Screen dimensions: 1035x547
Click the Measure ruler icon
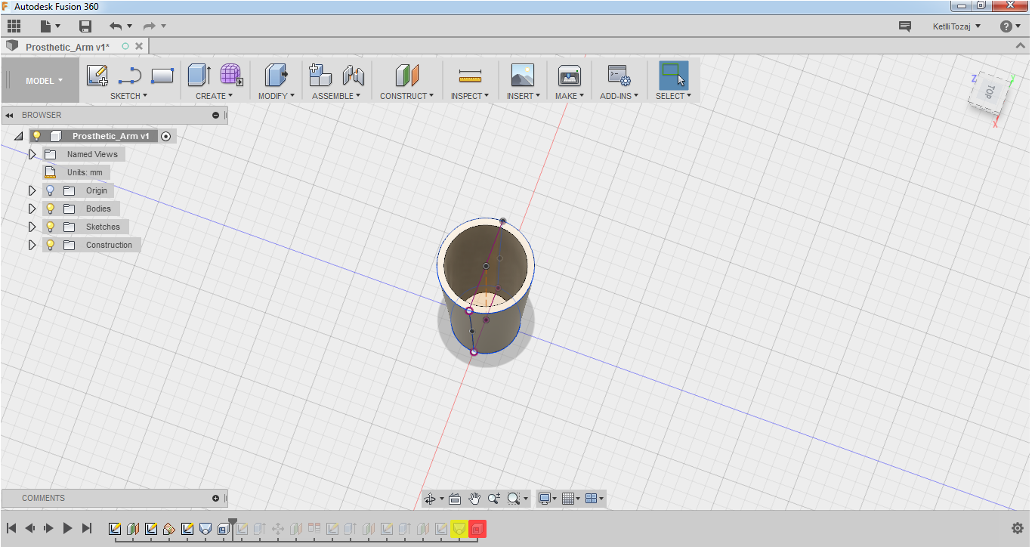coord(470,76)
